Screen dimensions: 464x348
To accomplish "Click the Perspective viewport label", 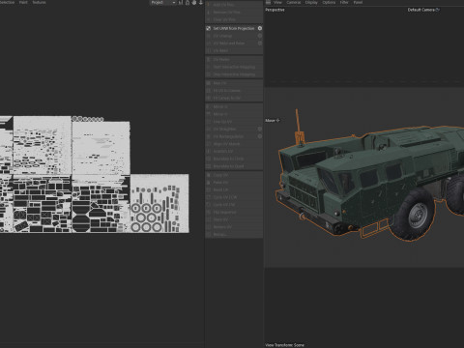I will click(275, 10).
